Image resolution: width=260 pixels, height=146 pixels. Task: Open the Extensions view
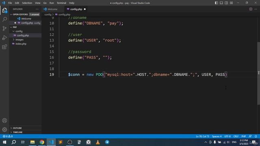[4, 47]
